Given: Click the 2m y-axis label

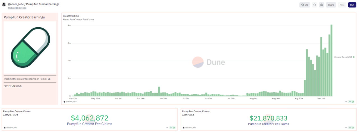Looking at the screenshot, I should [69, 61].
